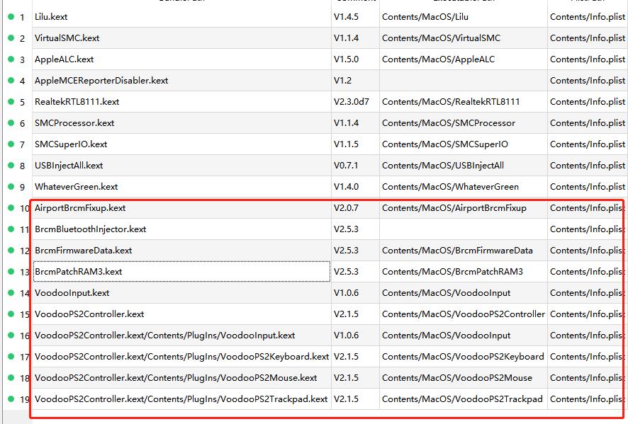Click the green indicator for BrcmPatchRAM3.kext row
Image resolution: width=628 pixels, height=424 pixels.
[11, 271]
